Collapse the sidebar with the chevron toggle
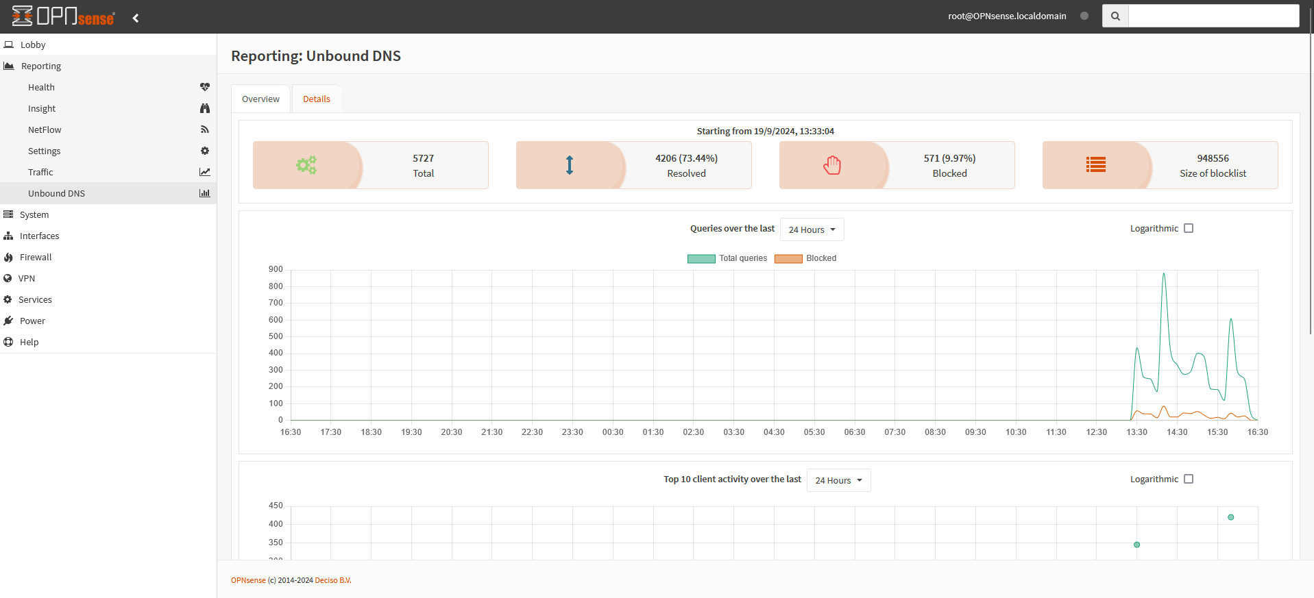The height and width of the screenshot is (598, 1314). 136,18
